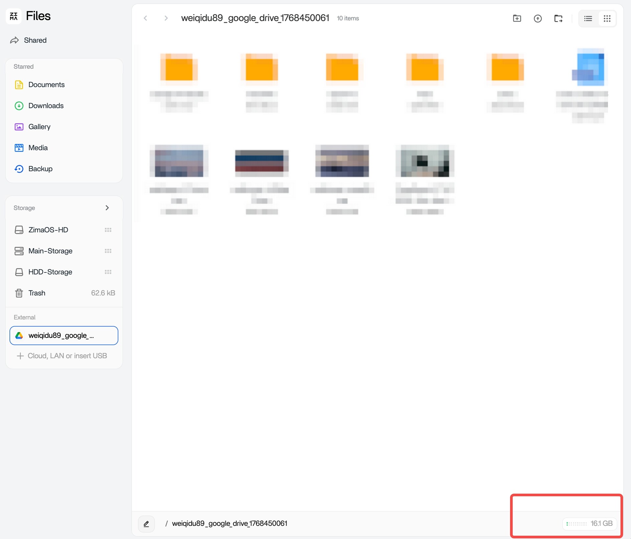Go back with the left chevron
The width and height of the screenshot is (631, 539).
click(x=146, y=18)
